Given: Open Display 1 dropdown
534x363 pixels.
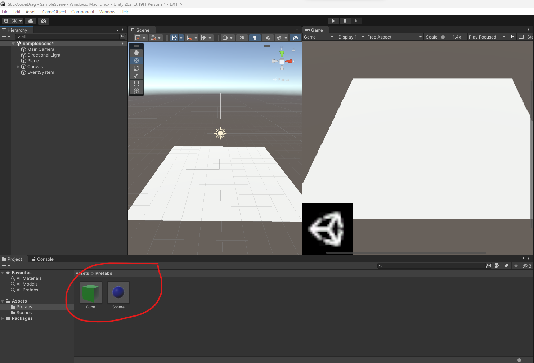Looking at the screenshot, I should click(351, 37).
